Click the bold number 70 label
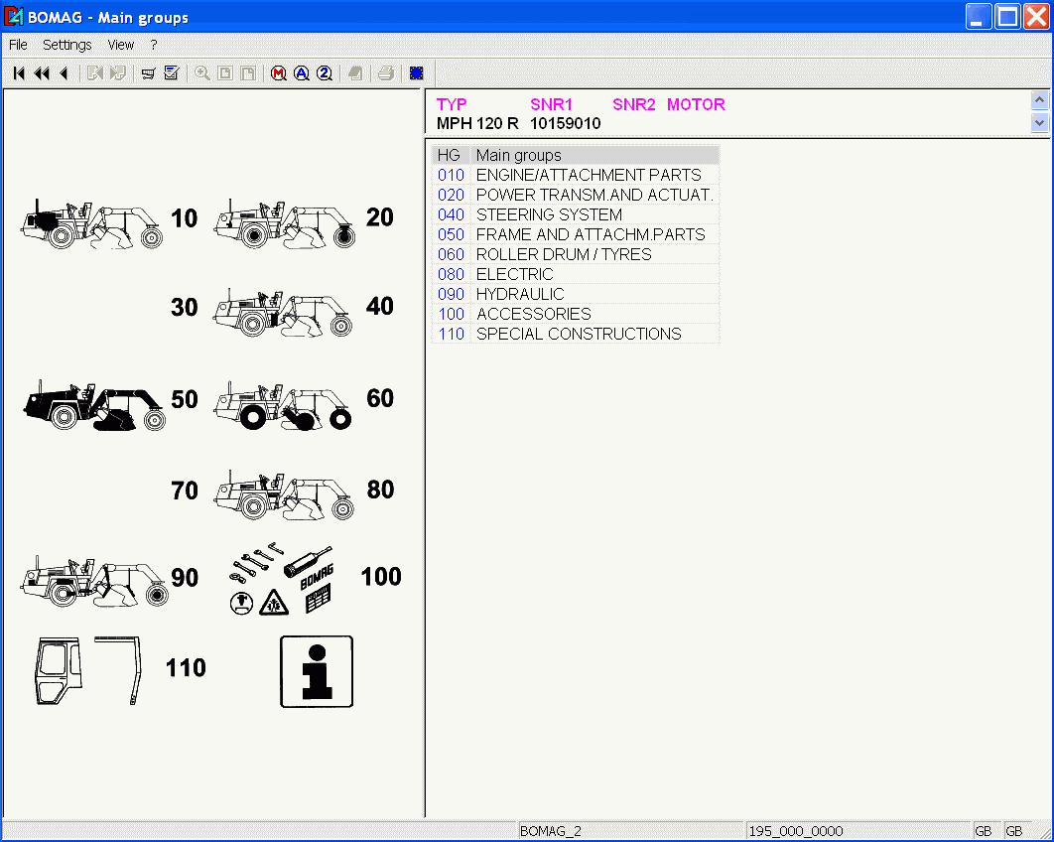Viewport: 1054px width, 842px height. pos(185,491)
